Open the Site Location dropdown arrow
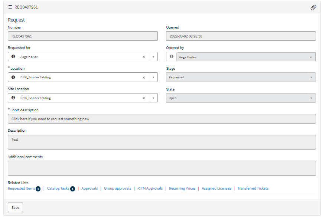 [x=153, y=98]
